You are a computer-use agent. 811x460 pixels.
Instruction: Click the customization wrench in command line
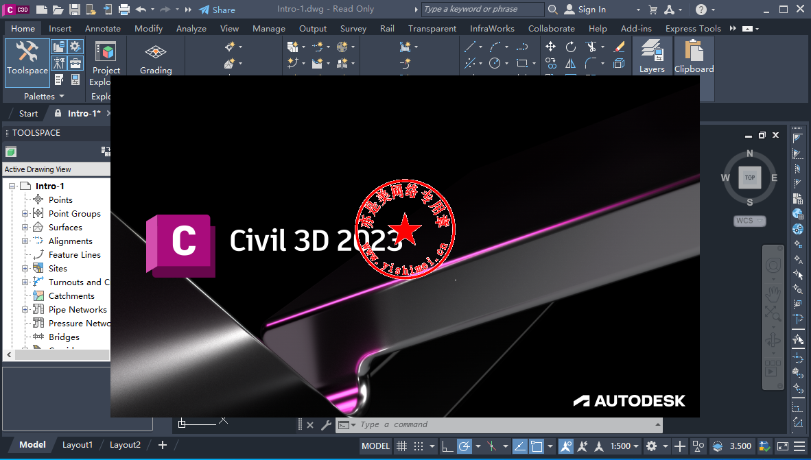[x=326, y=425]
